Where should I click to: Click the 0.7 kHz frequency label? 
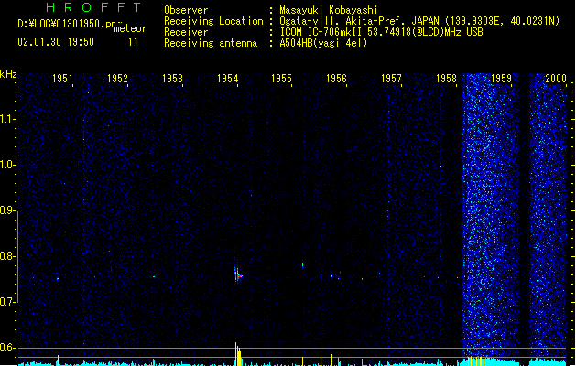(7, 302)
